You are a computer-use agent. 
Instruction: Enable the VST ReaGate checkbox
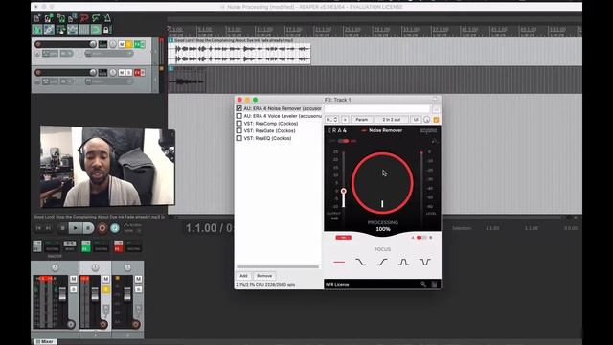[x=238, y=130]
